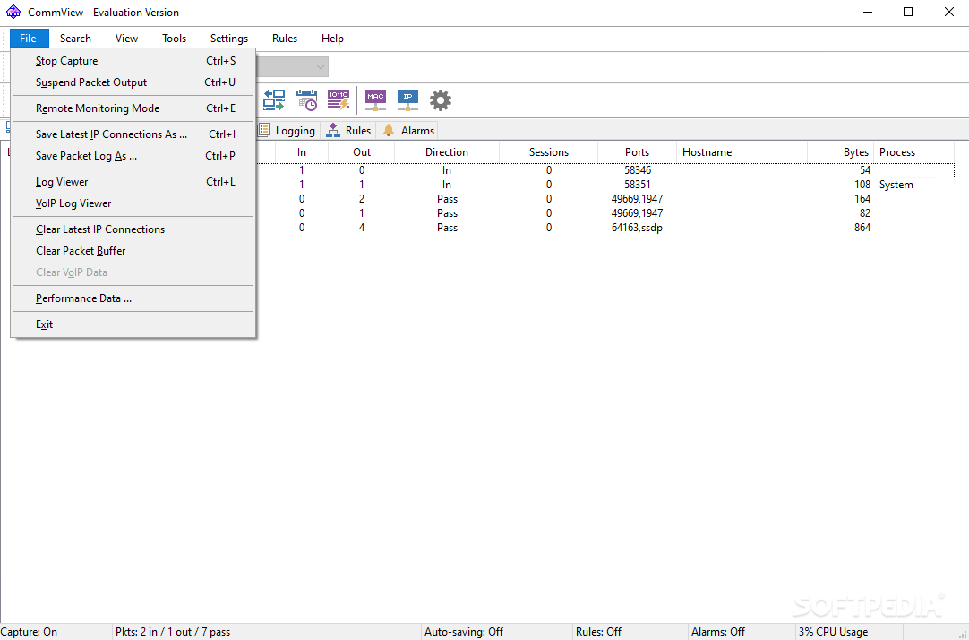Select the row with port 58346
This screenshot has width=969, height=640.
point(605,170)
